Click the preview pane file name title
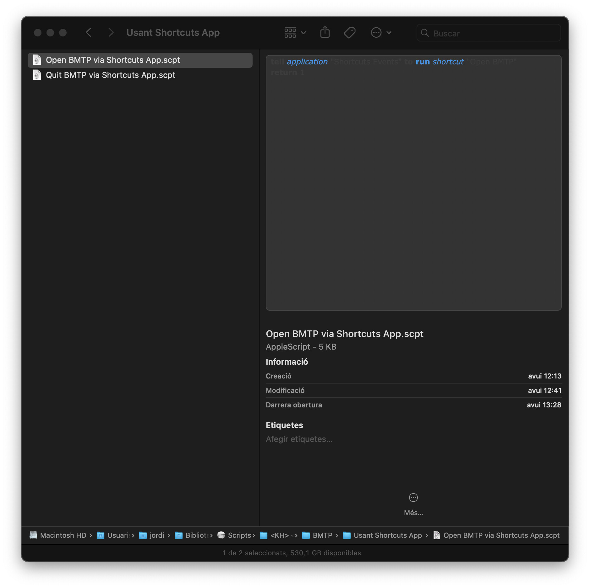This screenshot has height=588, width=590. tap(345, 334)
